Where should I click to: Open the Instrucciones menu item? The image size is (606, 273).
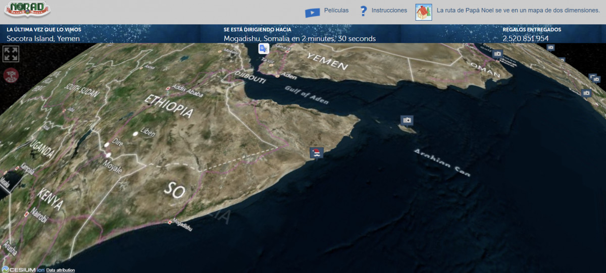(x=389, y=11)
